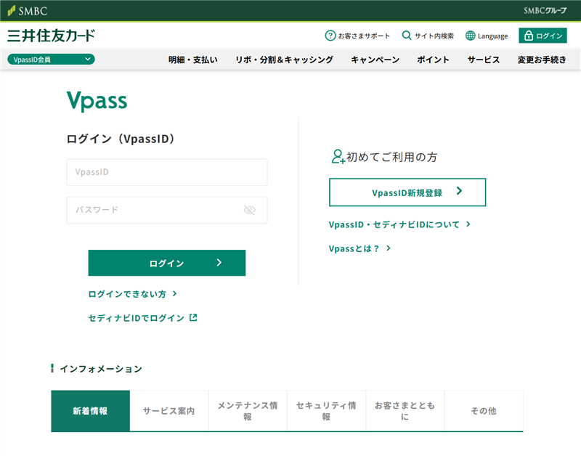Click the large Vpass logo
The height and width of the screenshot is (456, 581).
click(x=97, y=100)
